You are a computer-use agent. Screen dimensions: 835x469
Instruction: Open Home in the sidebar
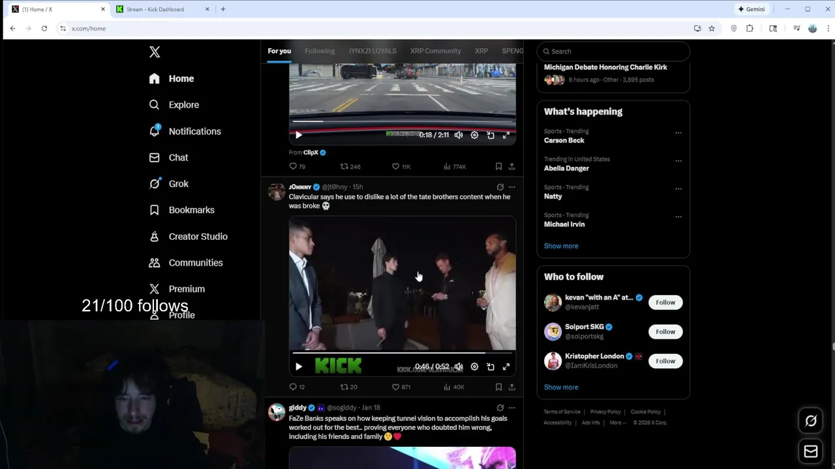point(172,79)
